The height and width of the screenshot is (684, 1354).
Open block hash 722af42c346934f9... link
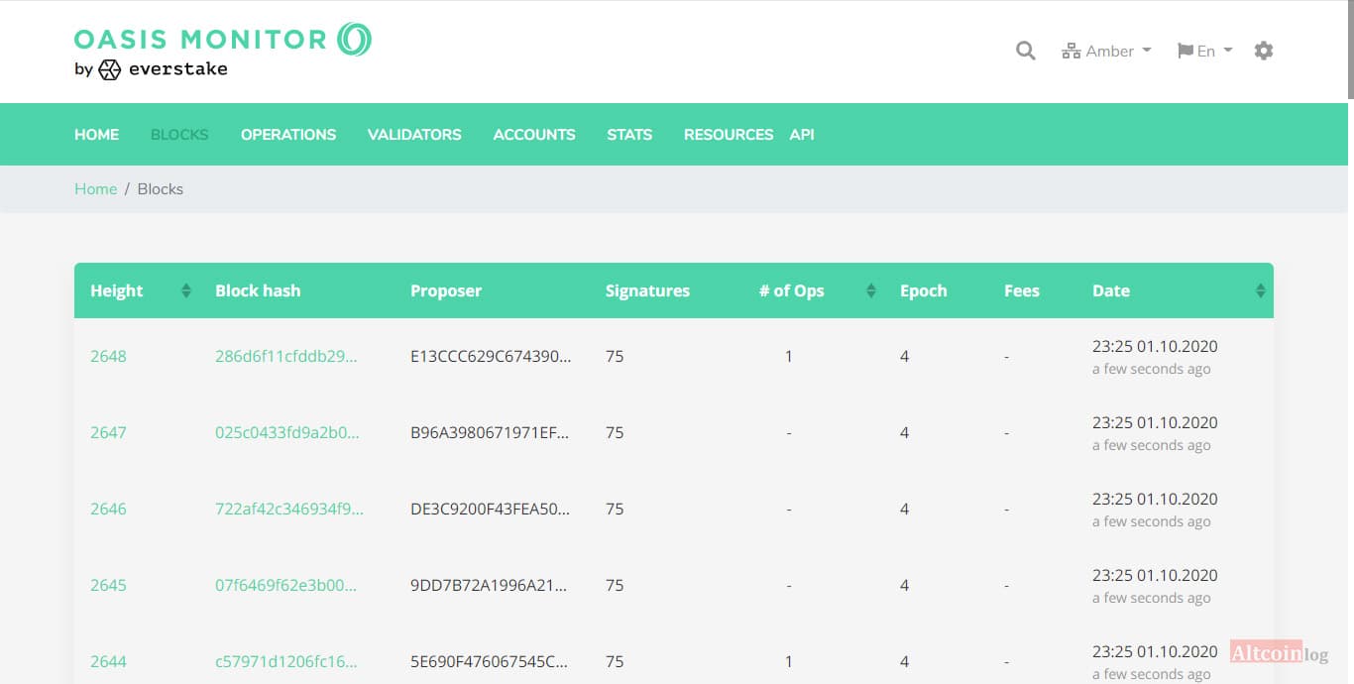point(289,510)
